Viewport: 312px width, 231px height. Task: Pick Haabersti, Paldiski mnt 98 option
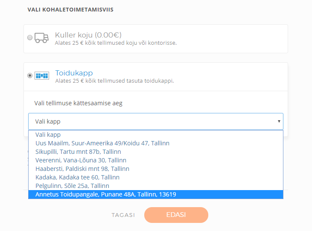tap(156, 169)
